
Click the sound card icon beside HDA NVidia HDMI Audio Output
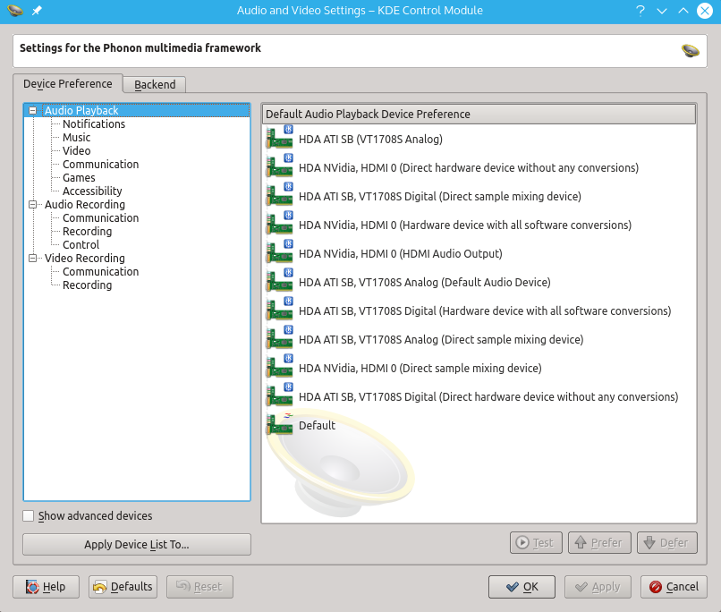279,253
